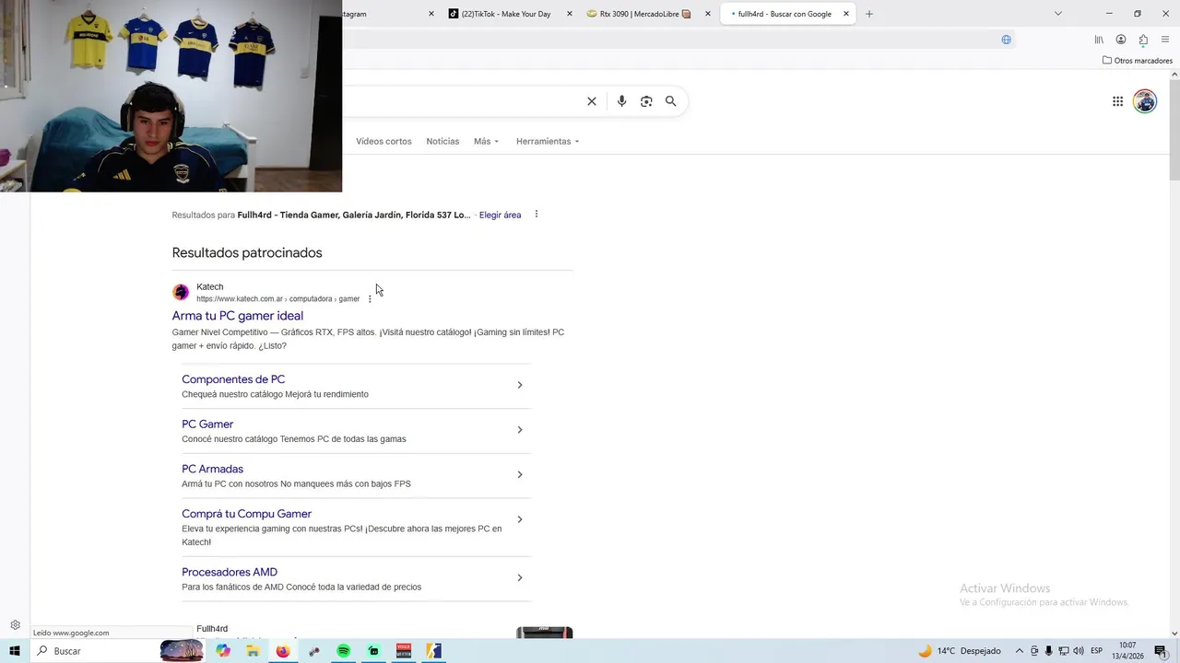This screenshot has width=1180, height=663.
Task: Close the fullh4rd Google tab
Action: tap(846, 14)
